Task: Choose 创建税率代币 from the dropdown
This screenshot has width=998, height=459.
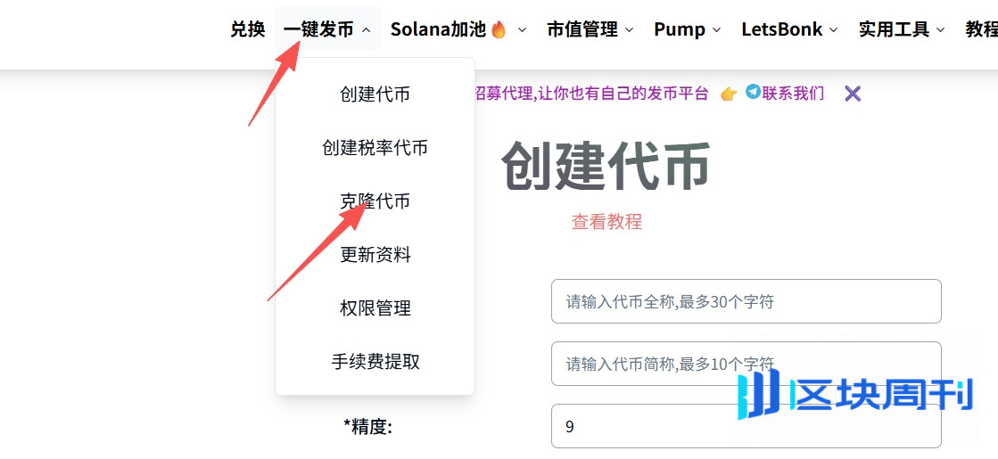Action: [x=375, y=148]
